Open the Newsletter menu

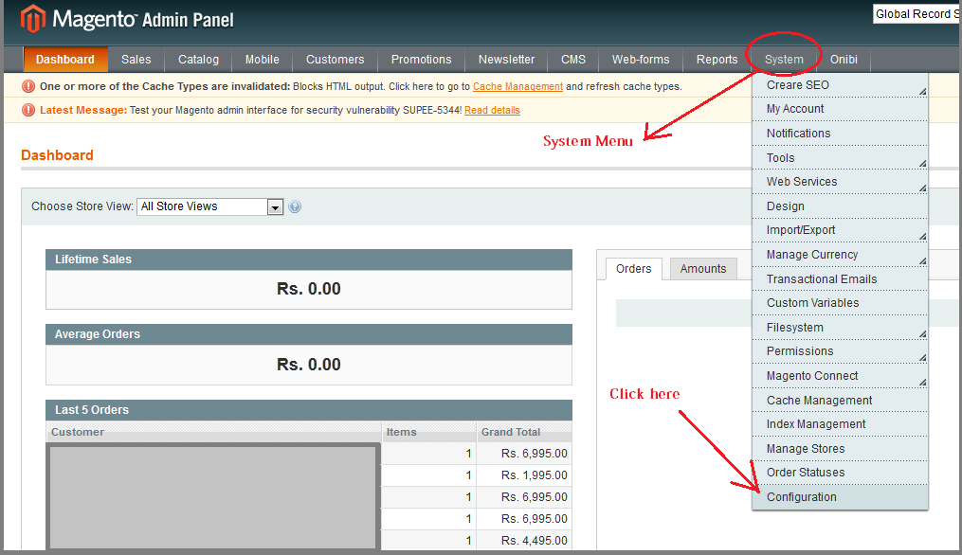[506, 60]
